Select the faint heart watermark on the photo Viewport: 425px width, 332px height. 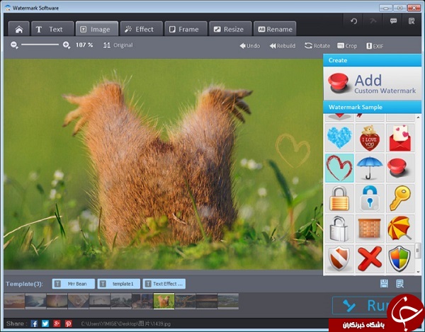click(x=293, y=150)
